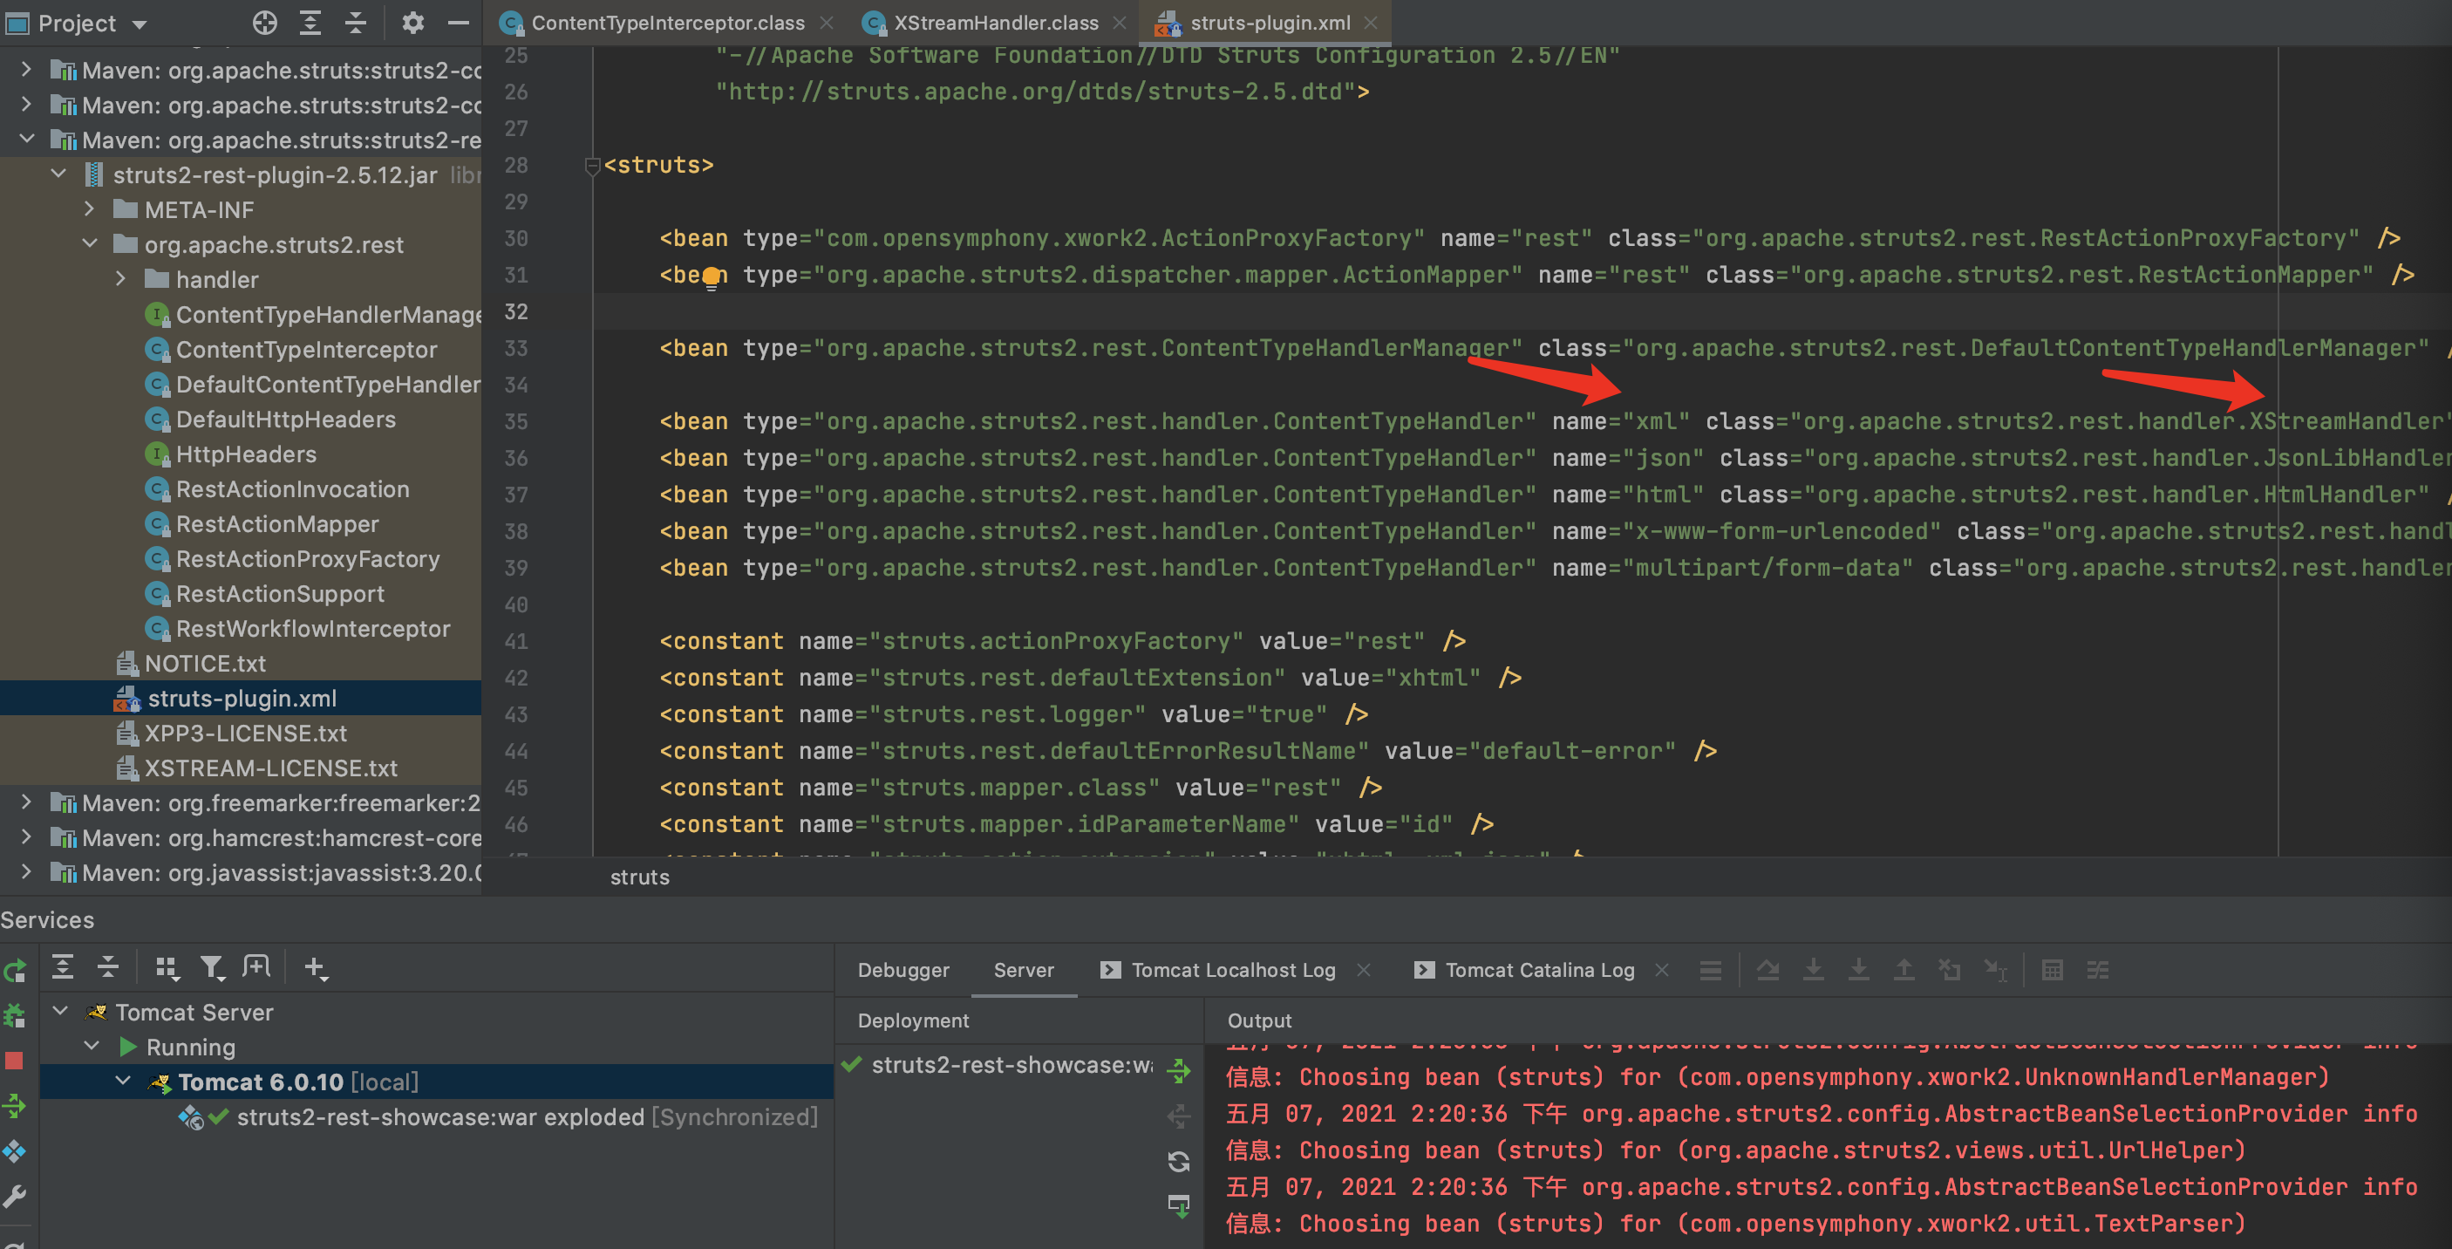Collapse the struts2-rest-plugin-2.5.12.jar node

click(x=59, y=174)
